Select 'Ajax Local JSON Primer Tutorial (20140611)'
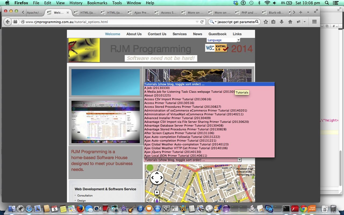 [209, 156]
